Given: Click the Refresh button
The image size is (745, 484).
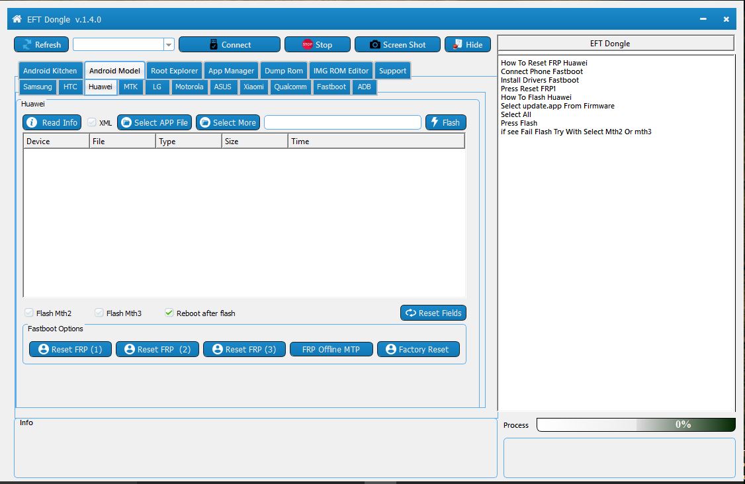Looking at the screenshot, I should click(x=41, y=45).
